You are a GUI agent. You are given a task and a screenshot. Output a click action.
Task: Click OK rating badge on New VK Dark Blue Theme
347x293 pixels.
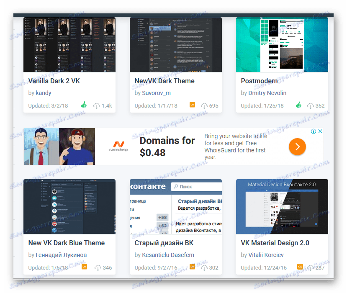point(84,267)
